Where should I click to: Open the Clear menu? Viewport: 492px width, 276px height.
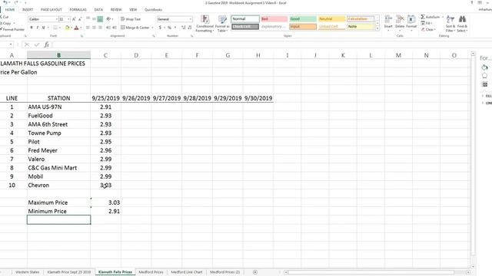[x=428, y=29]
